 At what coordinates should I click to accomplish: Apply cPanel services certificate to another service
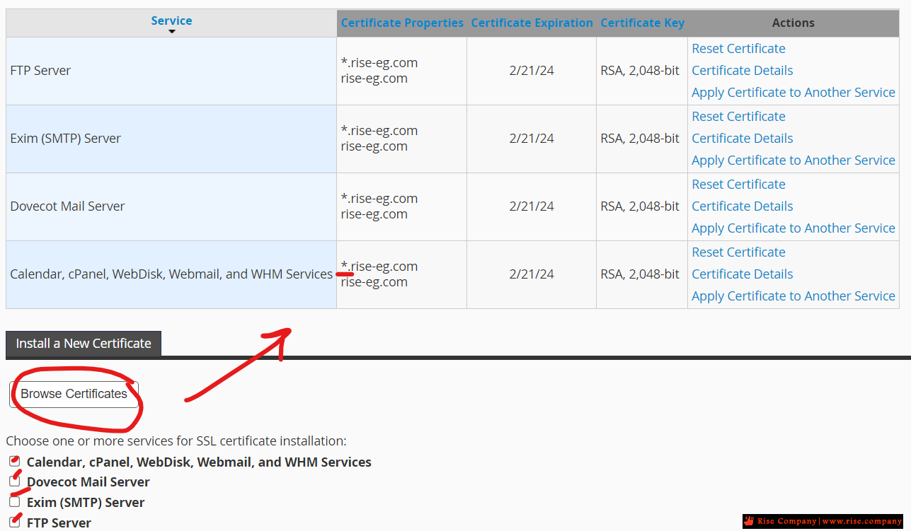pyautogui.click(x=793, y=296)
